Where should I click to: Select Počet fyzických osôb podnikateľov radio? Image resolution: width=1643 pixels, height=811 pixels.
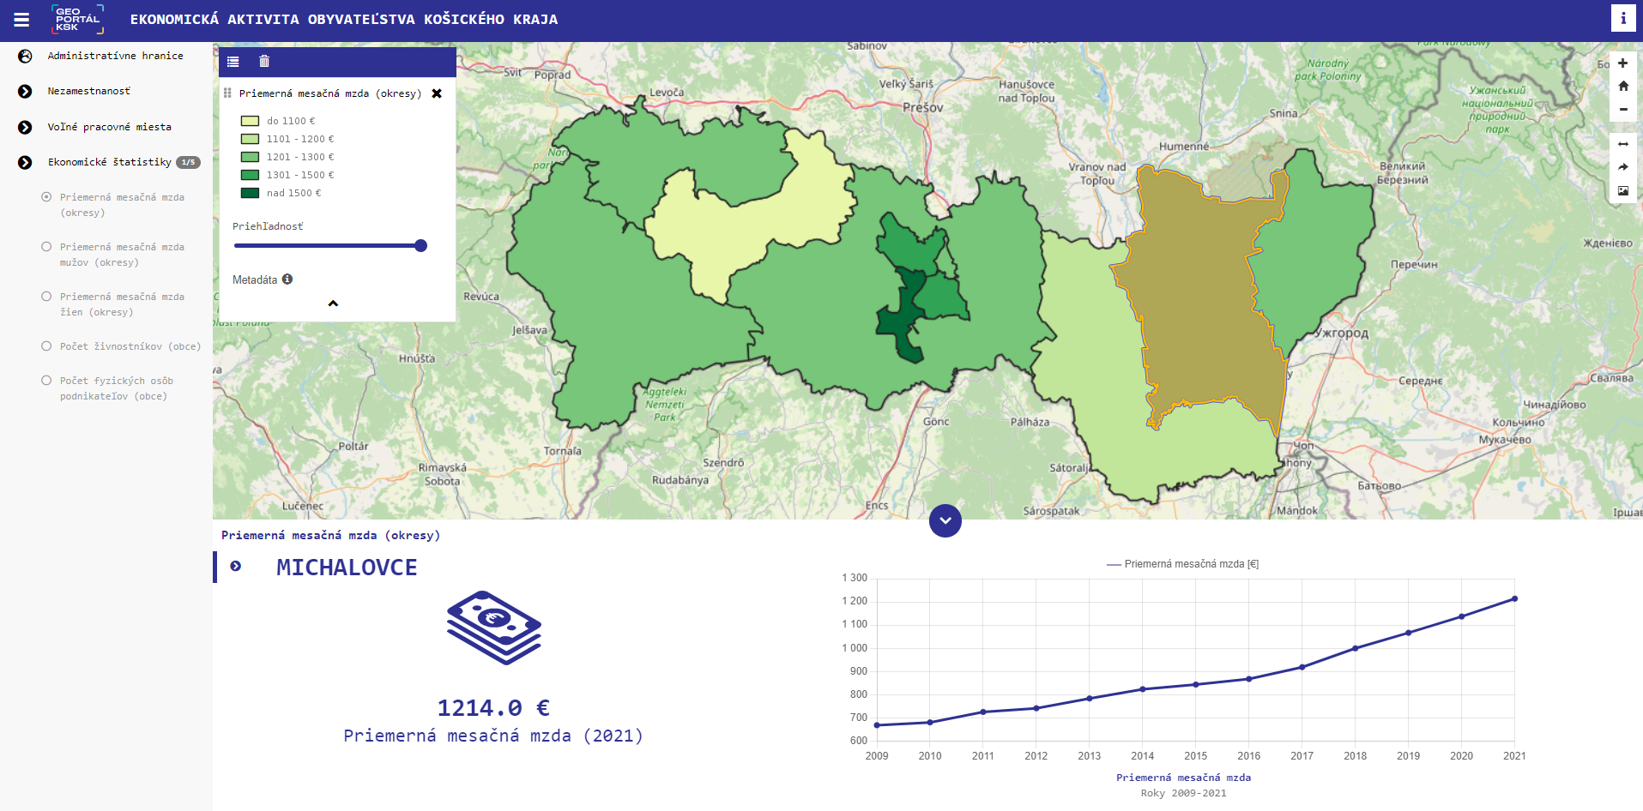pyautogui.click(x=46, y=381)
